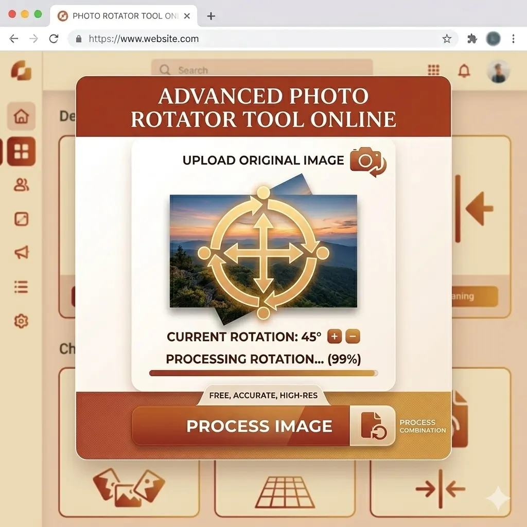Click the camera rotate upload icon
527x527 pixels.
pos(366,161)
